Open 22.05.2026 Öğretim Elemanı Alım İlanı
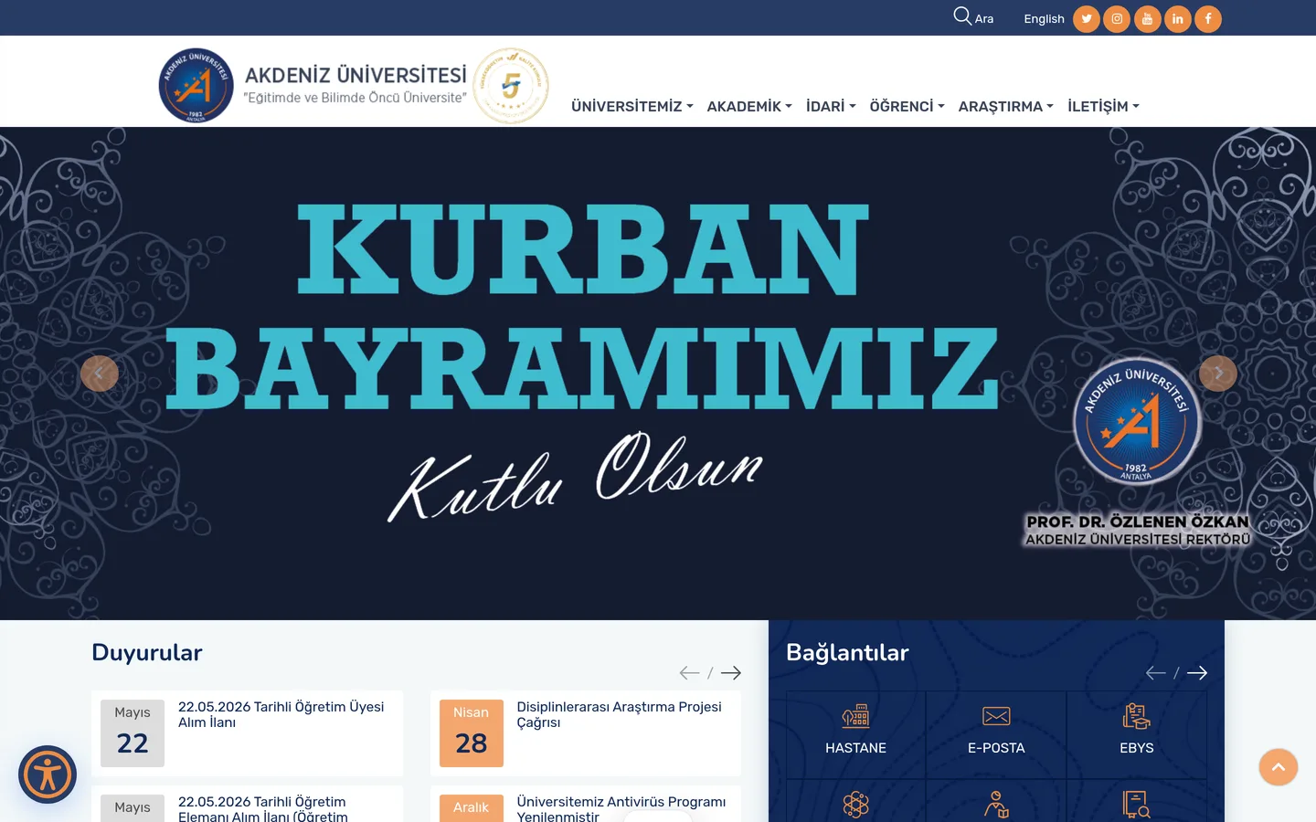Viewport: 1316px width, 822px height. point(263,808)
